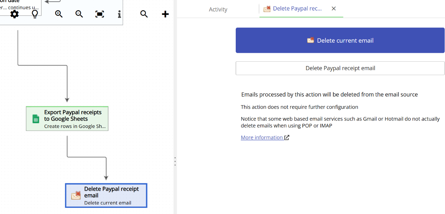
Task: Click the panel divider drag handle
Action: tap(175, 162)
